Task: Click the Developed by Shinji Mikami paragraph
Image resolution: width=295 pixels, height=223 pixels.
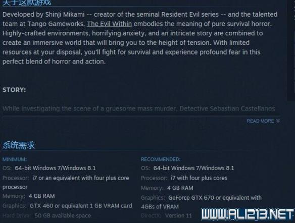Action: point(140,38)
